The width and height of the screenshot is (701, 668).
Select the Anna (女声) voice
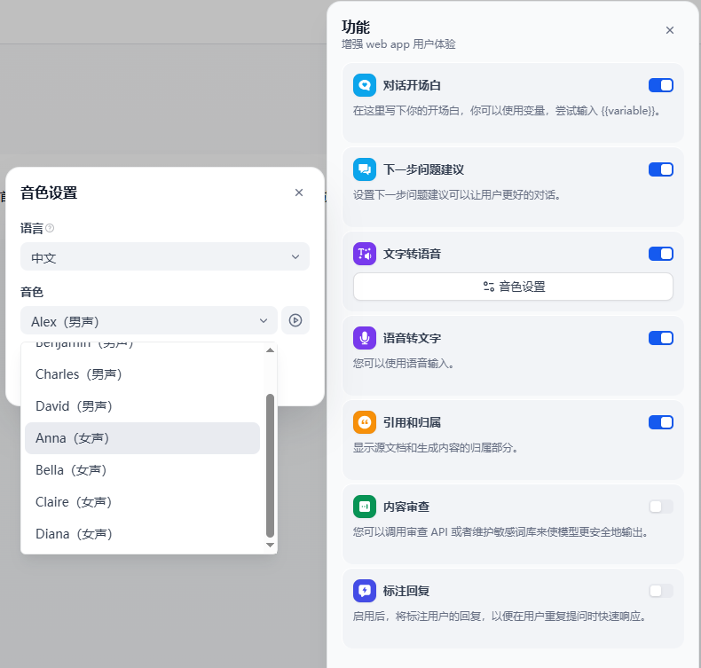(x=142, y=438)
